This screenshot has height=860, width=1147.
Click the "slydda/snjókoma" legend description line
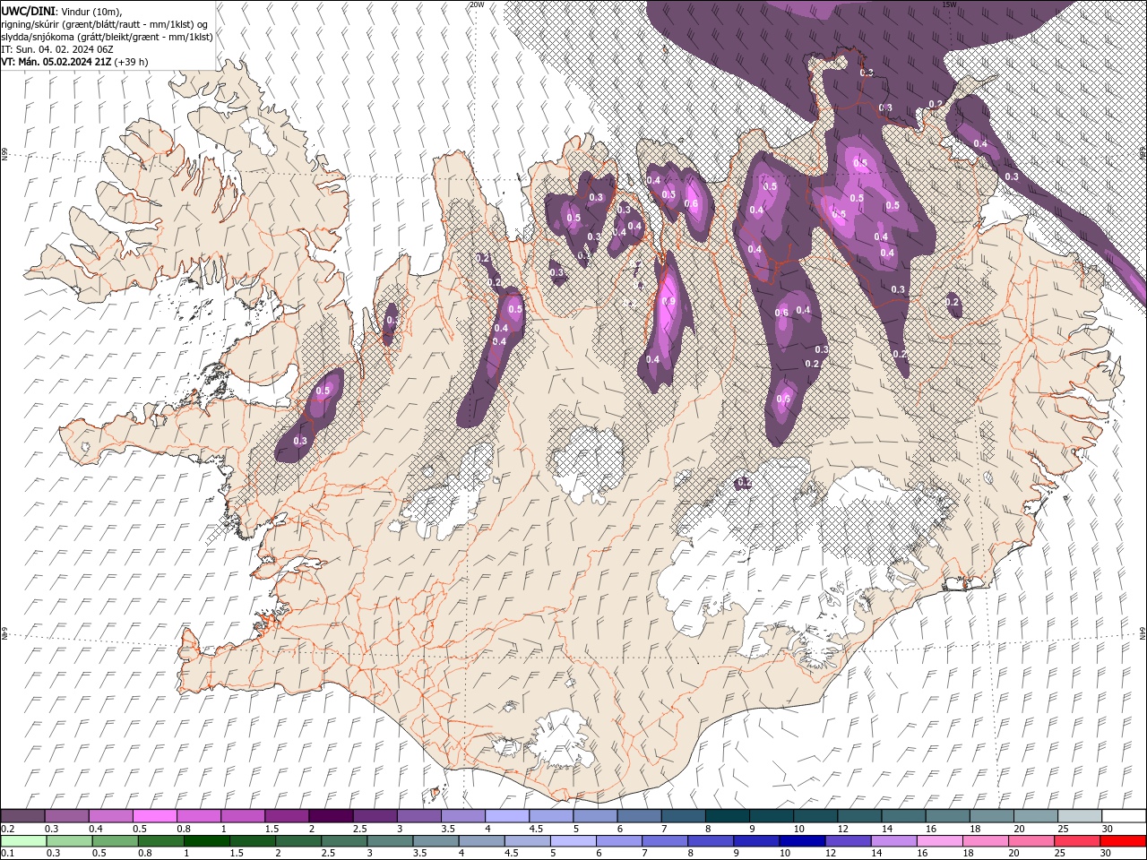[108, 37]
